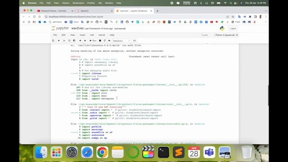288x162 pixels.
Task: Bookmark this page star icon
Action: pos(233,17)
